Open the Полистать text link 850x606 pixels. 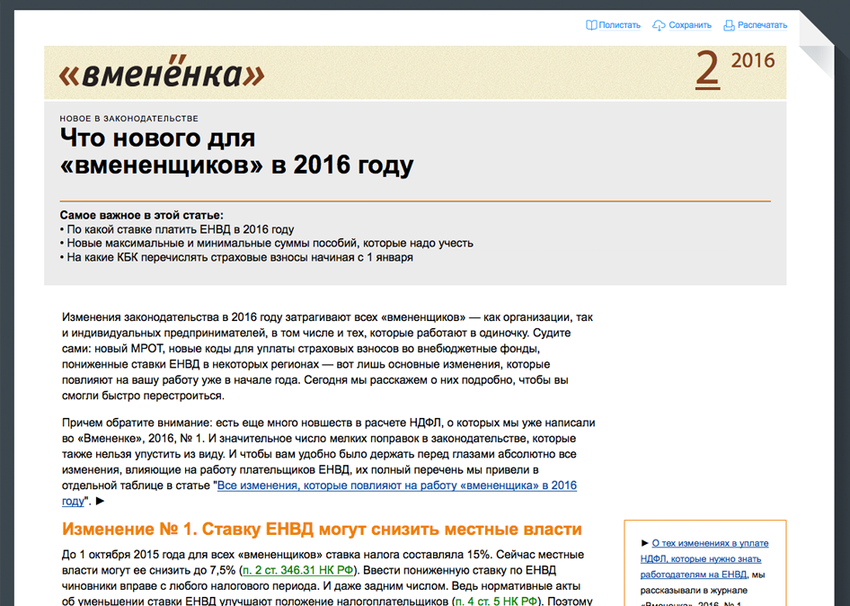coord(619,25)
